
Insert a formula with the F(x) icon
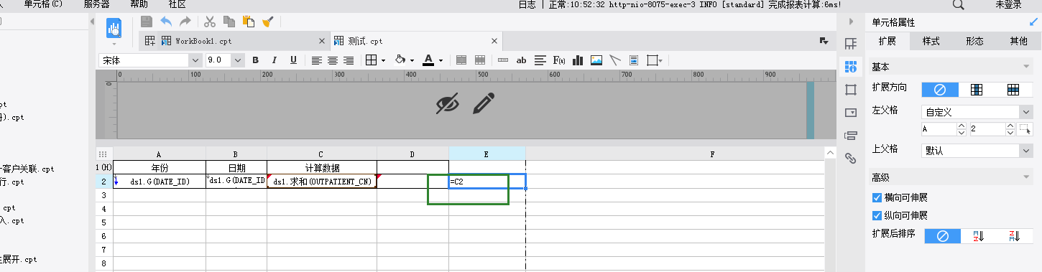559,60
